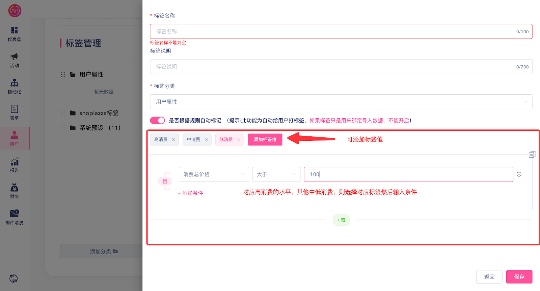Click the 活动 megaphone icon
Image resolution: width=540 pixels, height=291 pixels.
pos(14,57)
